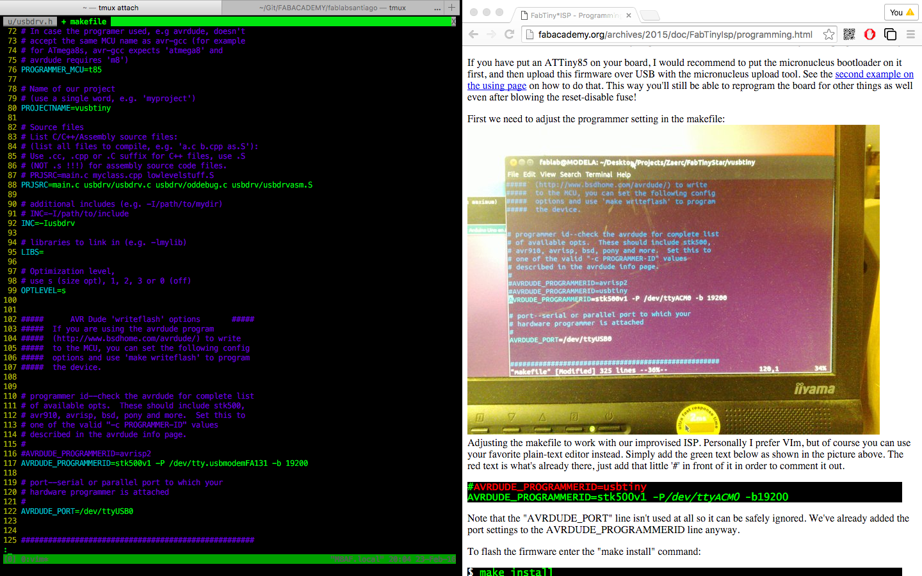The width and height of the screenshot is (922, 576).
Task: Click the photo of the iiyama monitor
Action: tap(674, 280)
